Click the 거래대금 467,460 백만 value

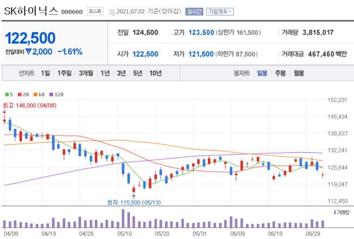(328, 54)
